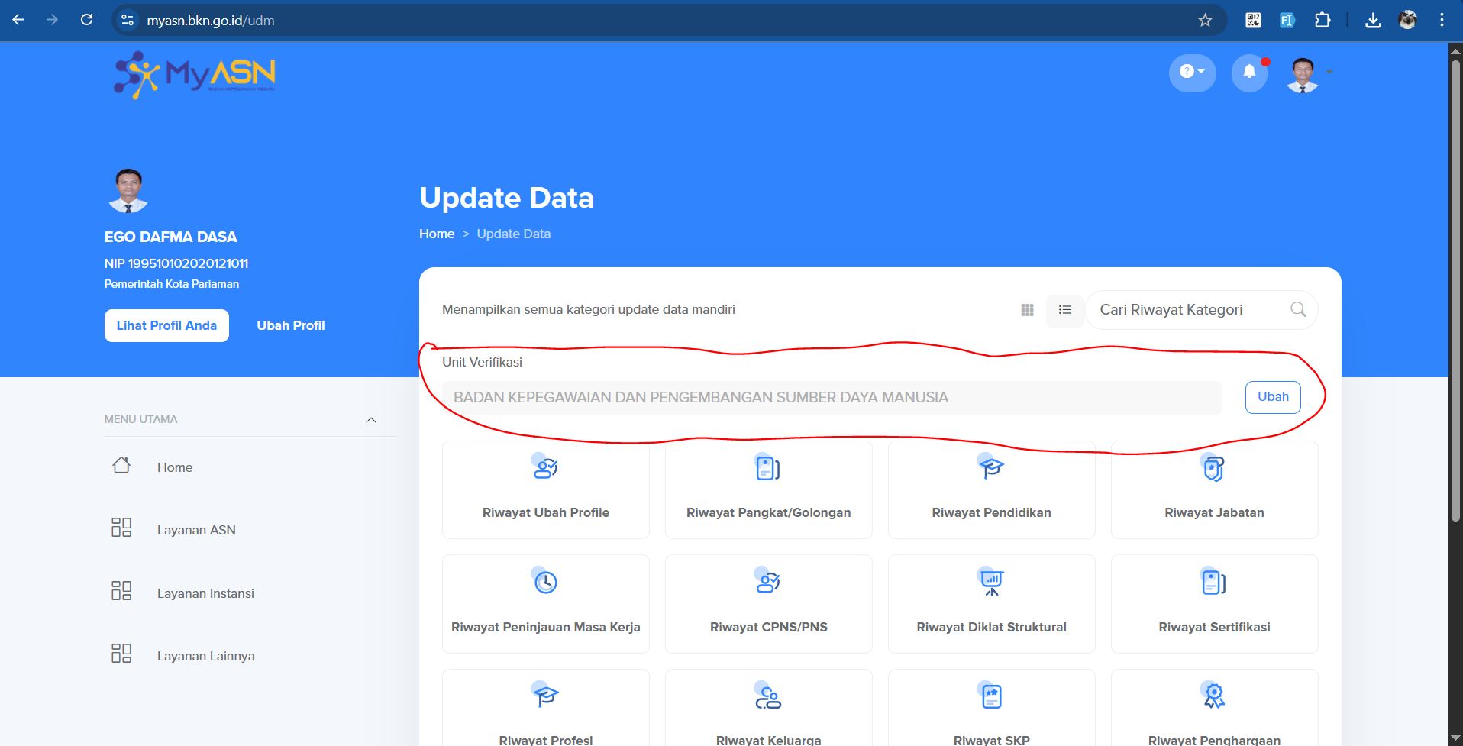Open Layanan ASN in sidebar menu
1463x746 pixels.
click(x=196, y=530)
